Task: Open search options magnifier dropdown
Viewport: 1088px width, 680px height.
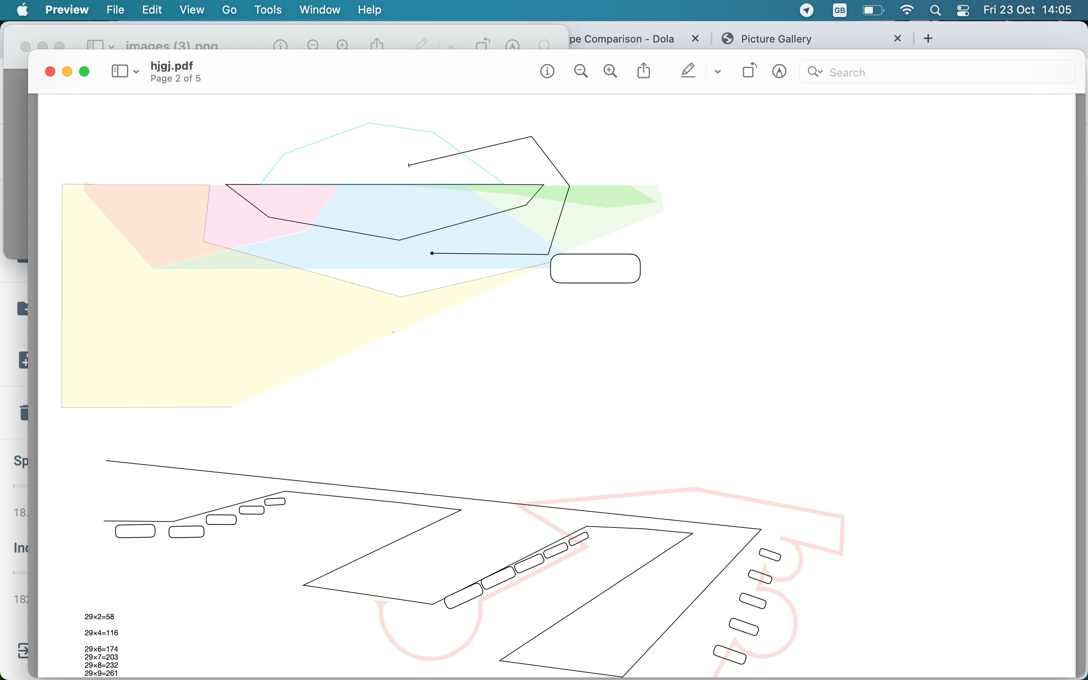Action: 815,72
